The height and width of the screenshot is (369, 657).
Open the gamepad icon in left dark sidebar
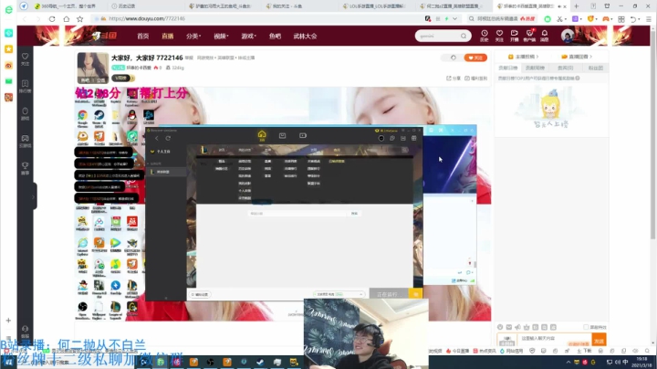point(26,141)
